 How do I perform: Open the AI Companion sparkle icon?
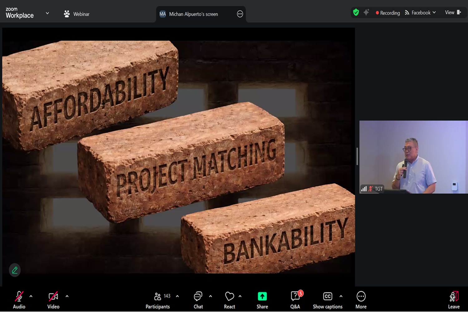point(366,12)
